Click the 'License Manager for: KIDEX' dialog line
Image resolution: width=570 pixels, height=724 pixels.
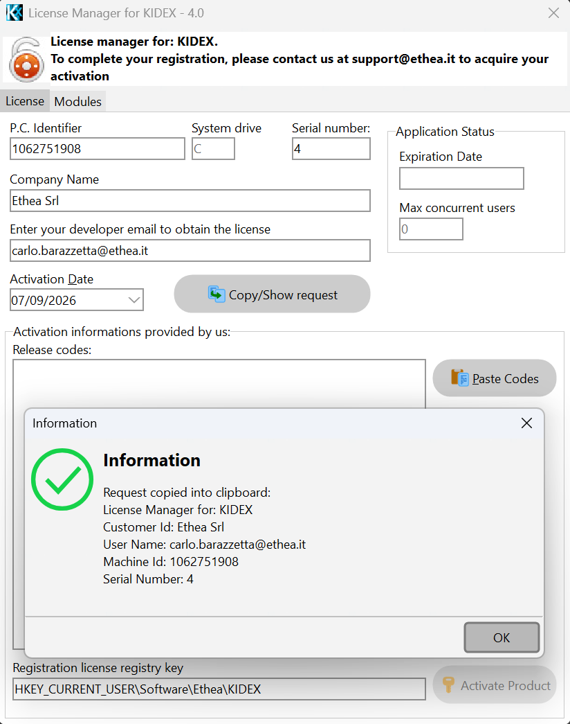coord(178,510)
